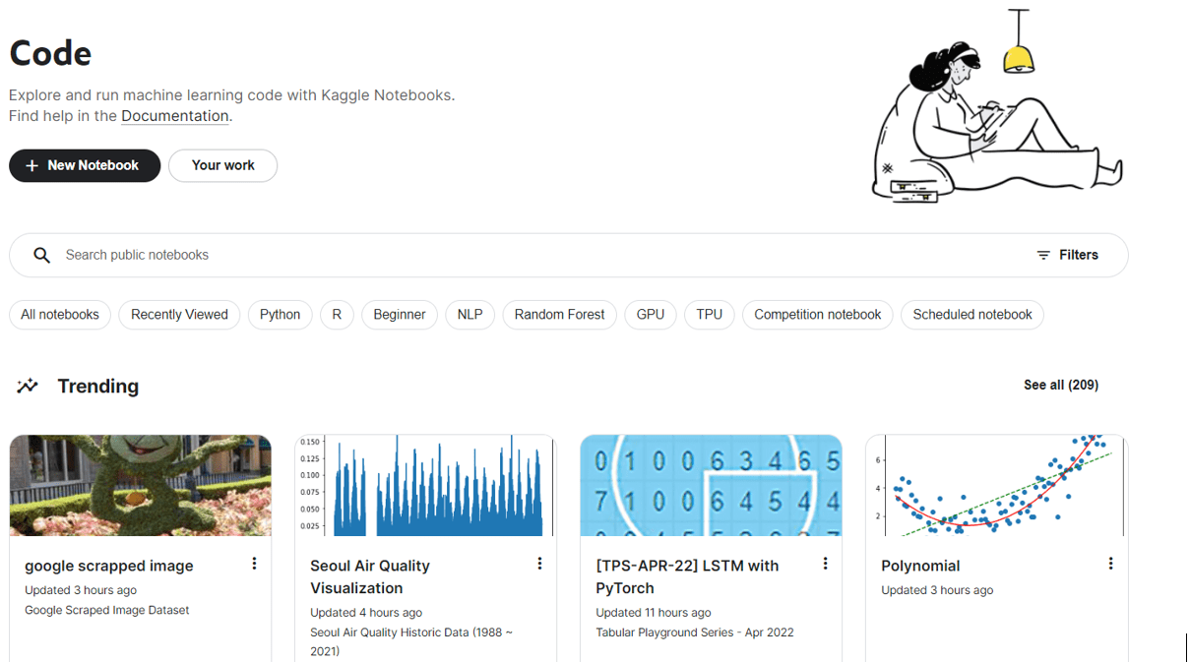Open the Filters icon
Screen dimensions: 1190x662
coord(1043,255)
